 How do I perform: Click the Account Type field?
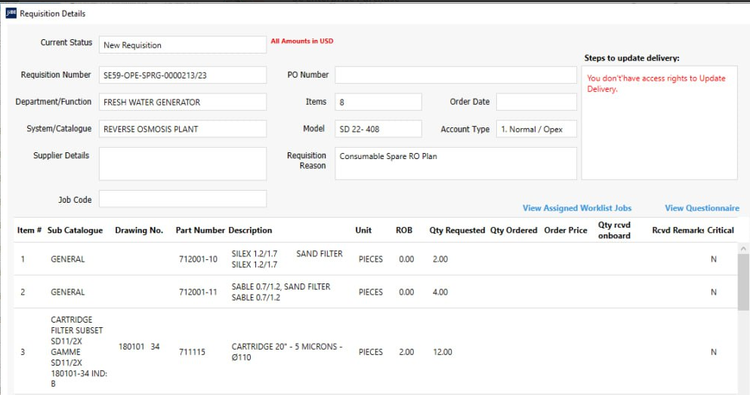[535, 129]
